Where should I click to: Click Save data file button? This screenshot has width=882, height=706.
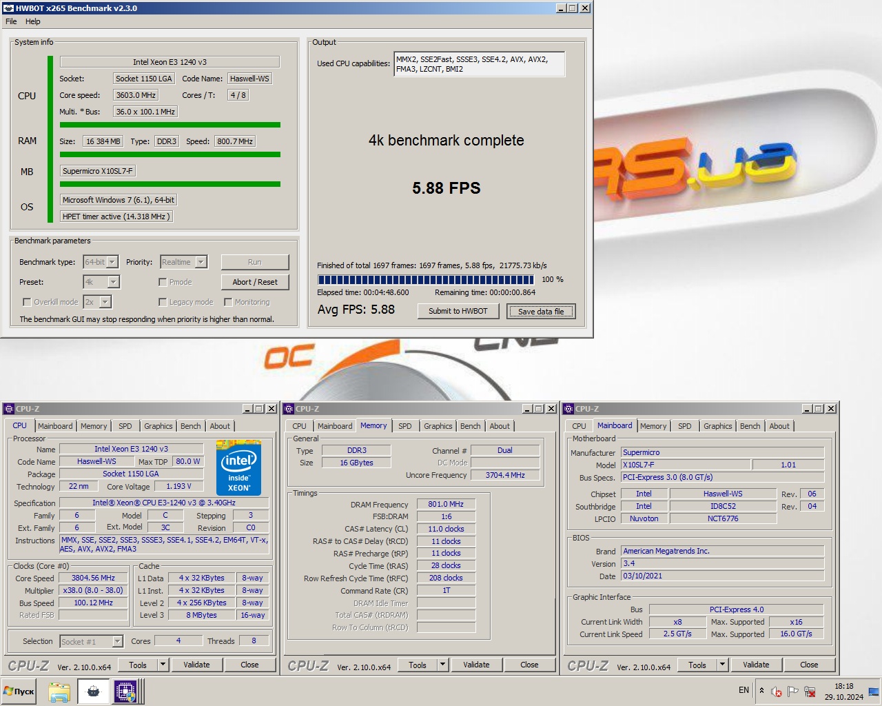pos(541,312)
